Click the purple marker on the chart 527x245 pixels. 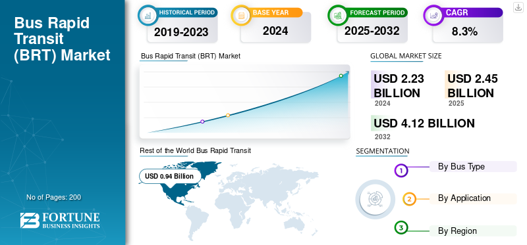click(x=202, y=122)
